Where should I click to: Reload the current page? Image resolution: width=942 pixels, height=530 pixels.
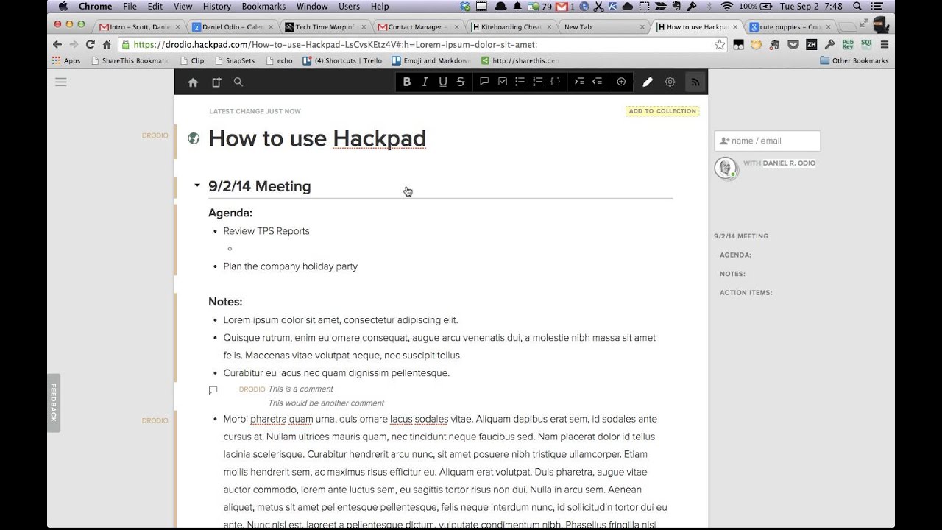click(x=90, y=45)
